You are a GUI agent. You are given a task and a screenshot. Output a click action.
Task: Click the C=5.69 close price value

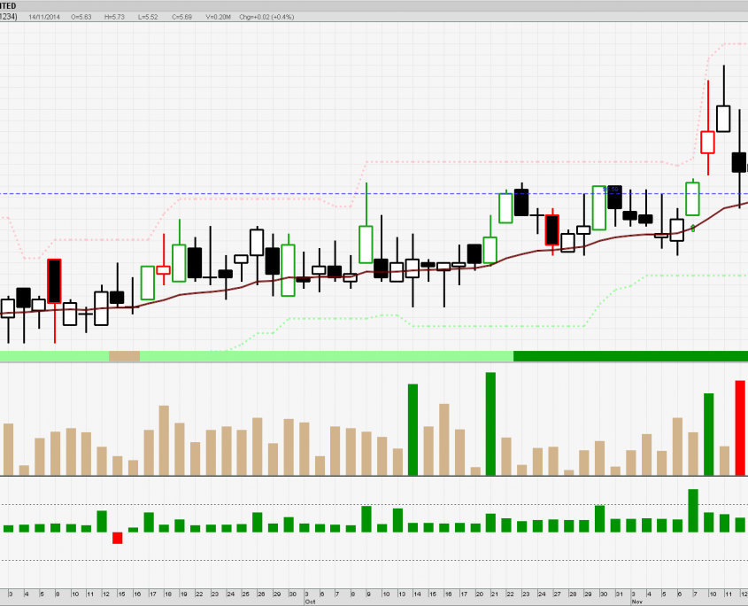[183, 17]
